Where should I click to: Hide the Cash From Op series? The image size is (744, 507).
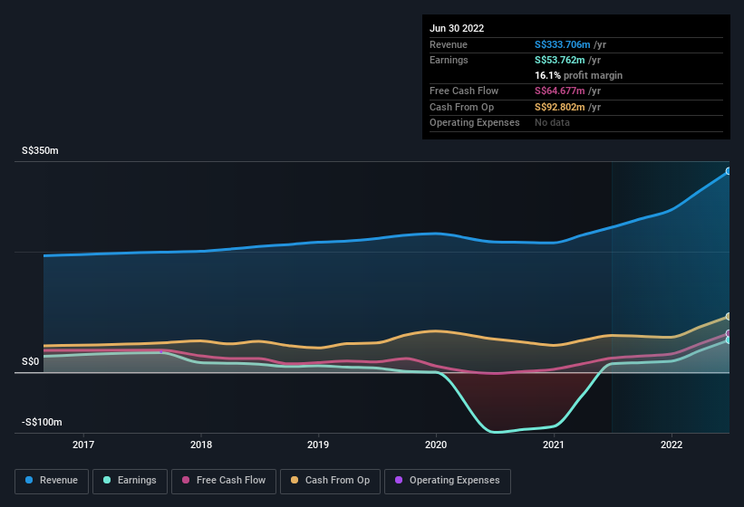pyautogui.click(x=330, y=480)
